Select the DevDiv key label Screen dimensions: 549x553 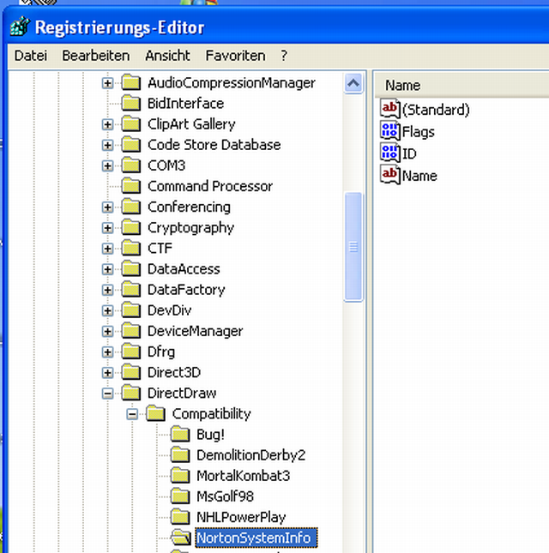coord(169,310)
